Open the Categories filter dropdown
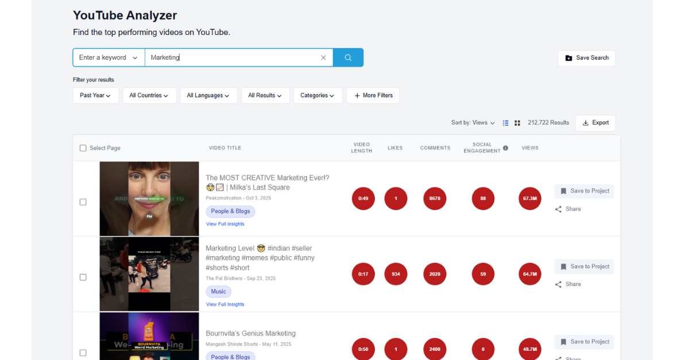The image size is (689, 360). [x=318, y=95]
